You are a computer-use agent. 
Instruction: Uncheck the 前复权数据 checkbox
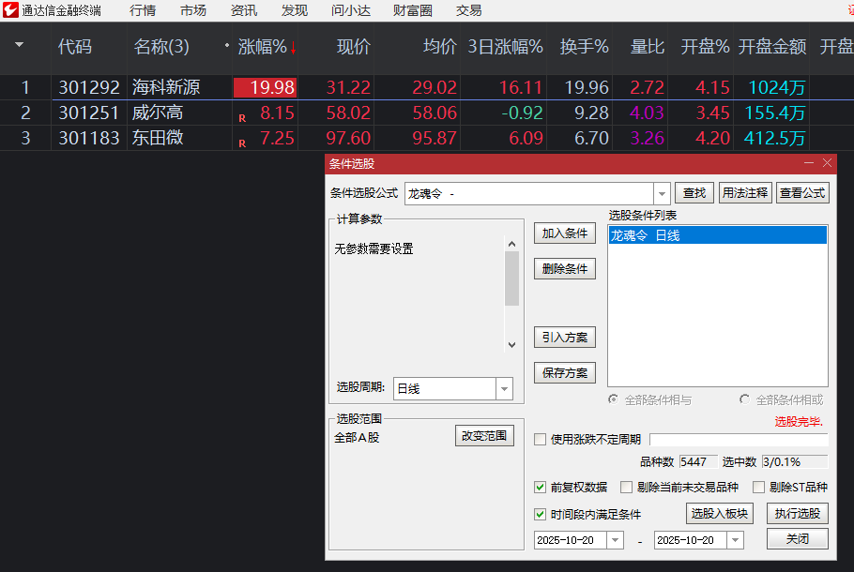(541, 487)
